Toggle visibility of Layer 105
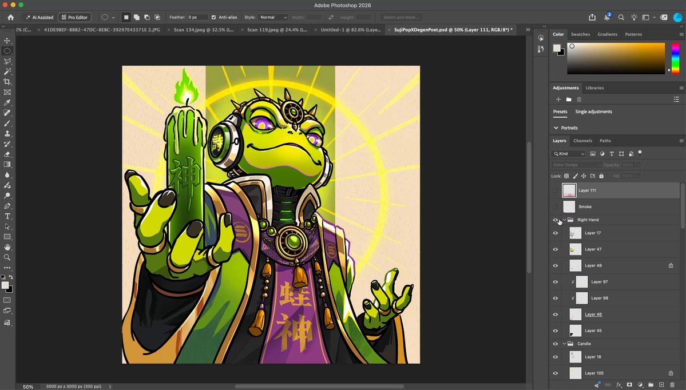This screenshot has width=686, height=390. point(556,373)
